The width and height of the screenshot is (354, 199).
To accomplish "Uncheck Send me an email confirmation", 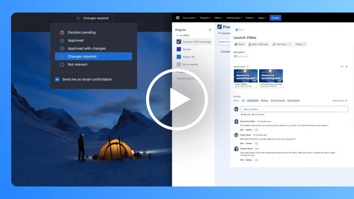I will [57, 79].
